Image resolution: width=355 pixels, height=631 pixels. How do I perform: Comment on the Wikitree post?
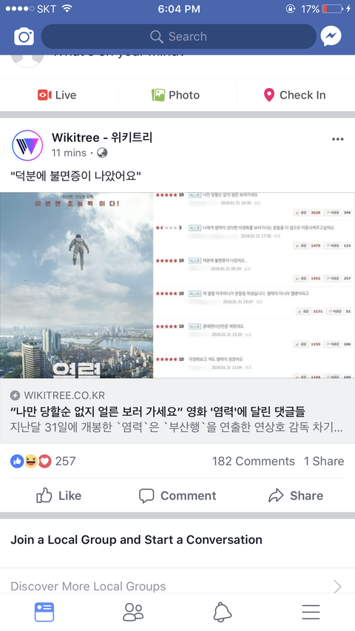(x=177, y=496)
